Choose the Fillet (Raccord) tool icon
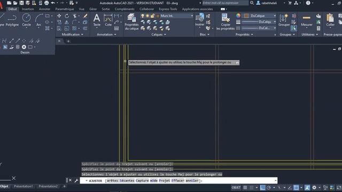This screenshot has width=342, height=192. click(75, 22)
